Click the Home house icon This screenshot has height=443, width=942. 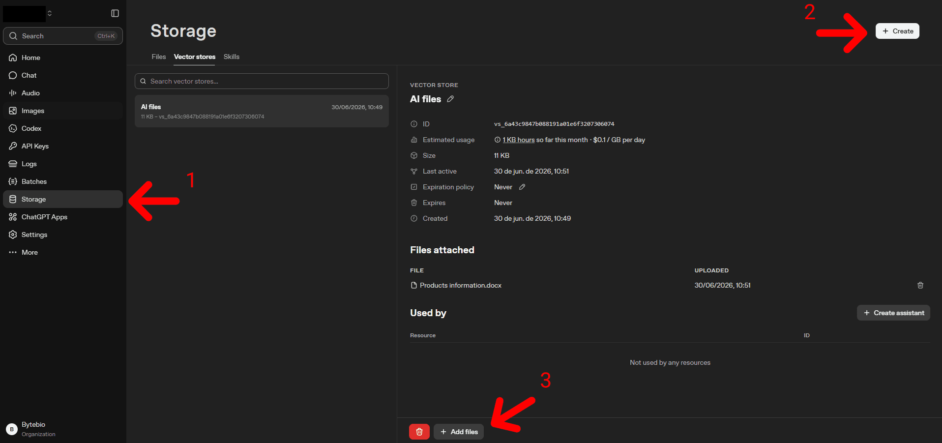[x=13, y=58]
